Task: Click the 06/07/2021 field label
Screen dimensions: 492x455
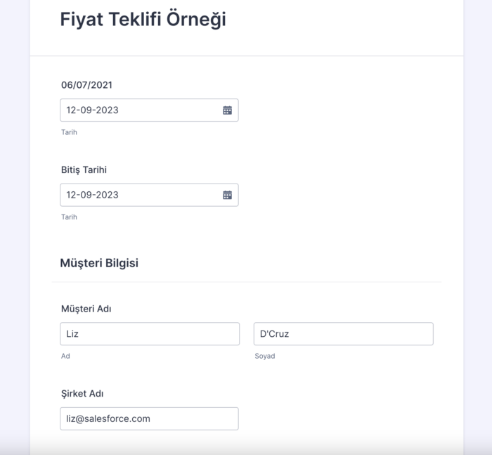Action: point(86,85)
